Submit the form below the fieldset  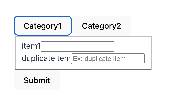37,80
